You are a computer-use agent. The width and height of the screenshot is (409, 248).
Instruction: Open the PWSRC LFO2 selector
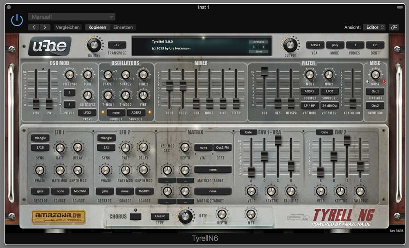(87, 112)
